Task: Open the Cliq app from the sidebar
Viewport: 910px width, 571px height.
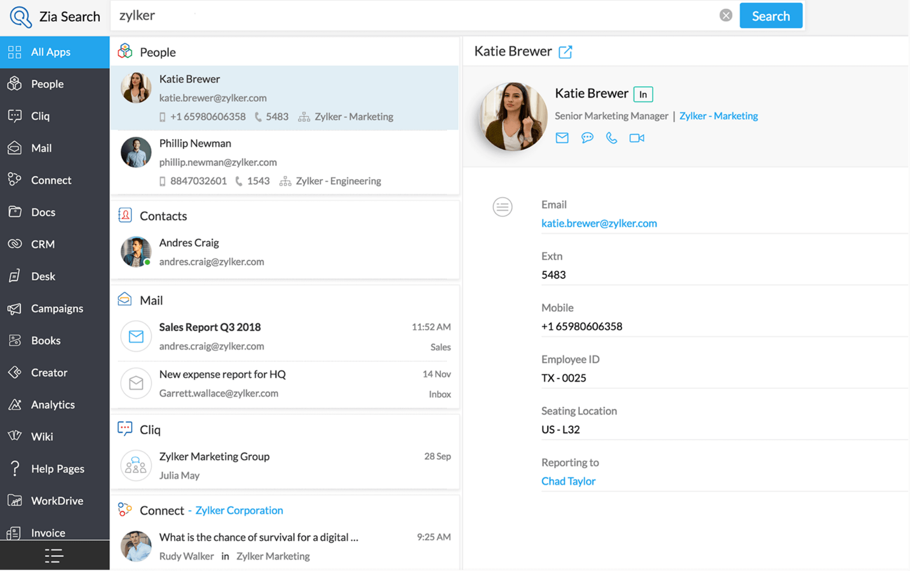Action: point(41,116)
